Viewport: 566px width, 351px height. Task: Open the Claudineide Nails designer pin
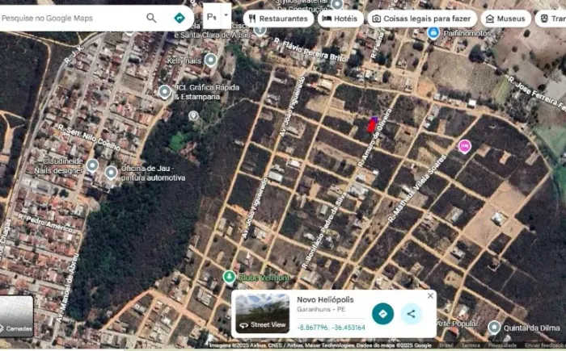point(92,165)
